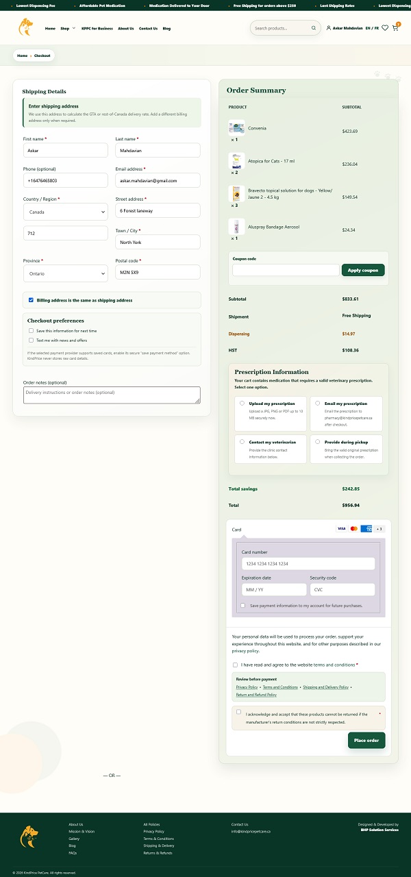This screenshot has width=411, height=877.
Task: Select Provide during pickup option
Action: (x=317, y=442)
